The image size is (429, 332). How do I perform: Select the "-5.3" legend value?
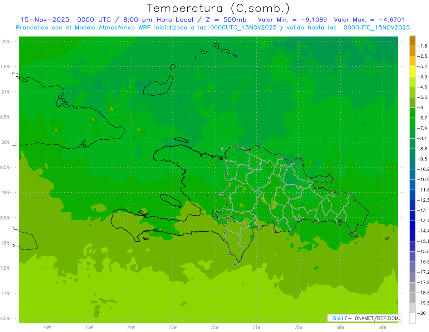click(x=423, y=97)
